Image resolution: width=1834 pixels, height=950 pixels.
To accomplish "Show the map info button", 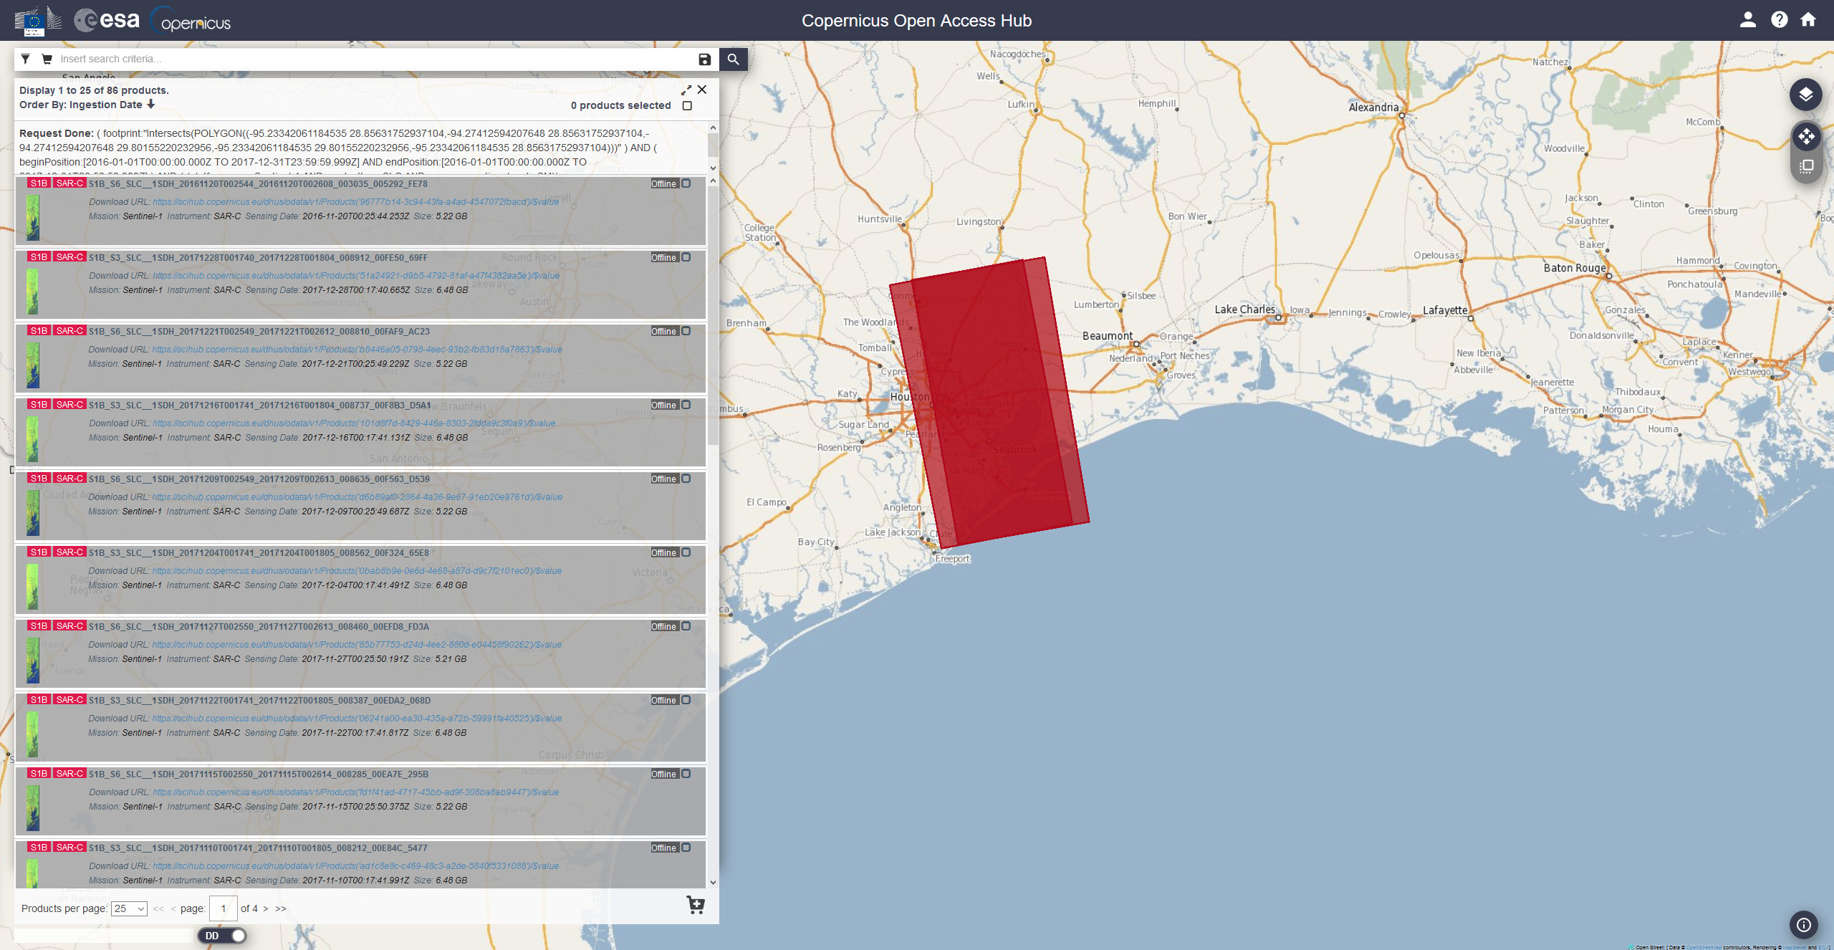I will [x=1803, y=925].
